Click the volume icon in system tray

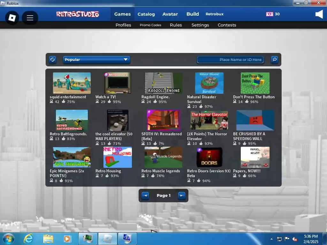tap(295, 239)
